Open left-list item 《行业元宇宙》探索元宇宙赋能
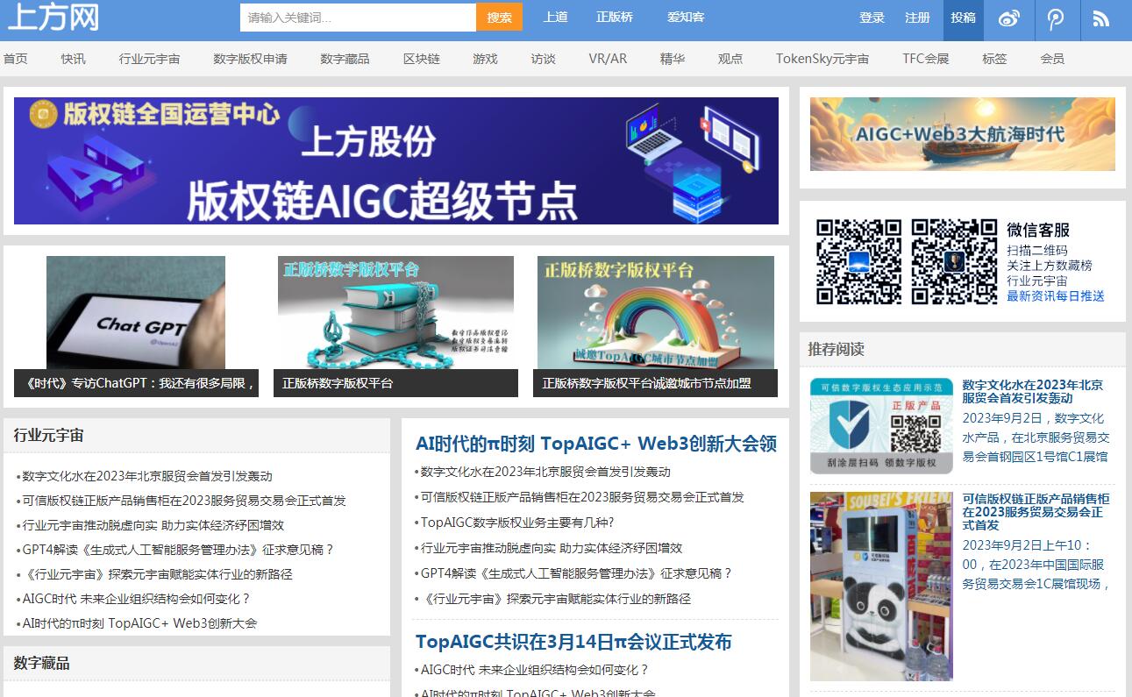This screenshot has height=697, width=1132. pos(157,574)
